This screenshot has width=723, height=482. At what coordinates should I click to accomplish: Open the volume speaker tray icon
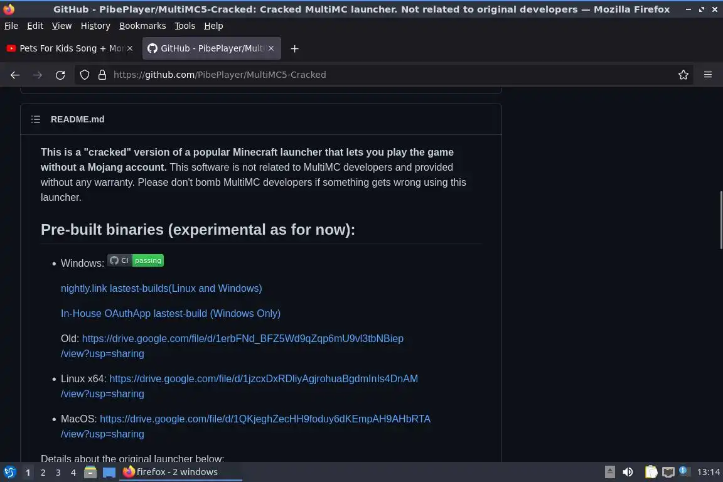(628, 473)
